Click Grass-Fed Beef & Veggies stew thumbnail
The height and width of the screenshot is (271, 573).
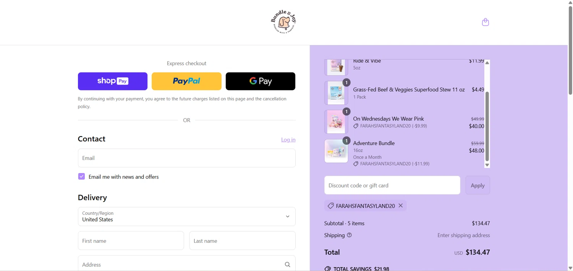coord(336,93)
